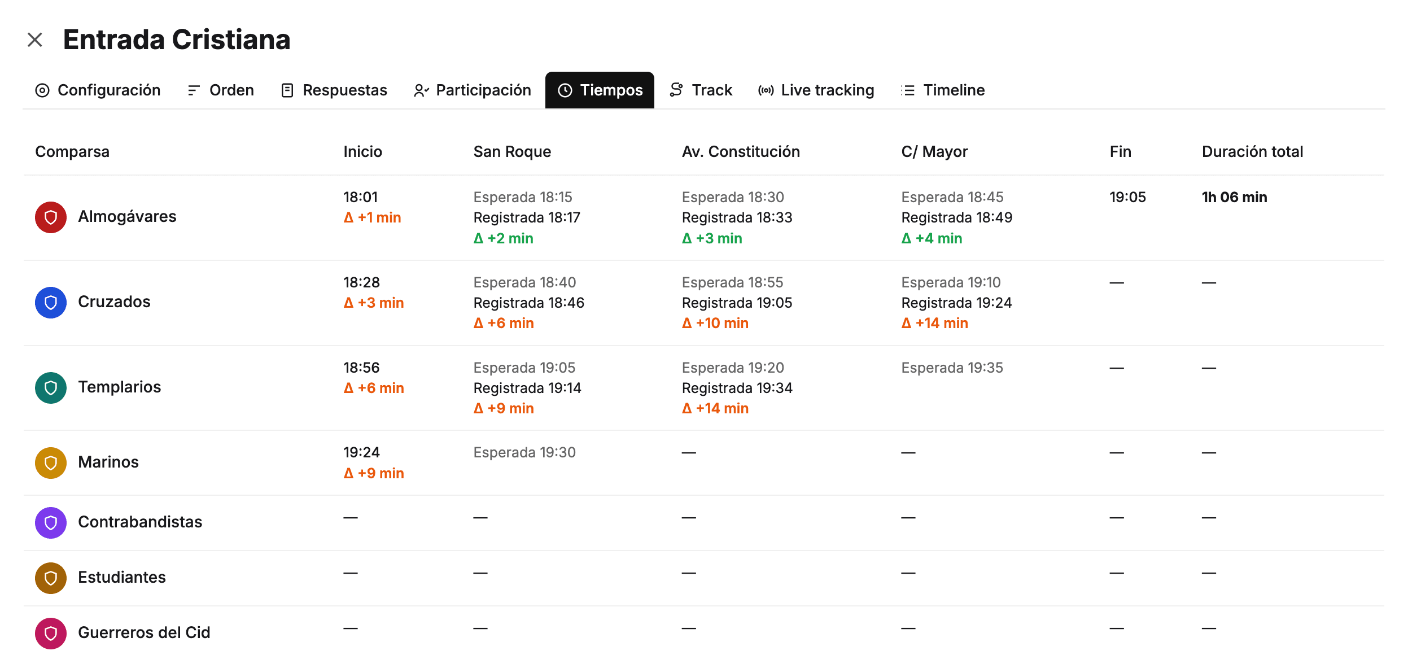Switch to Live tracking tab

click(x=816, y=90)
